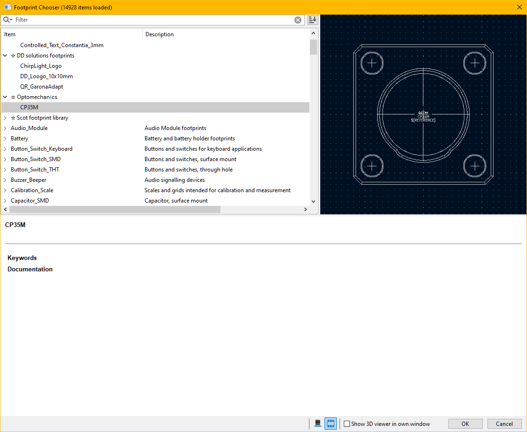Collapse the DD solutions footprints library
The image size is (527, 432).
pyautogui.click(x=5, y=56)
